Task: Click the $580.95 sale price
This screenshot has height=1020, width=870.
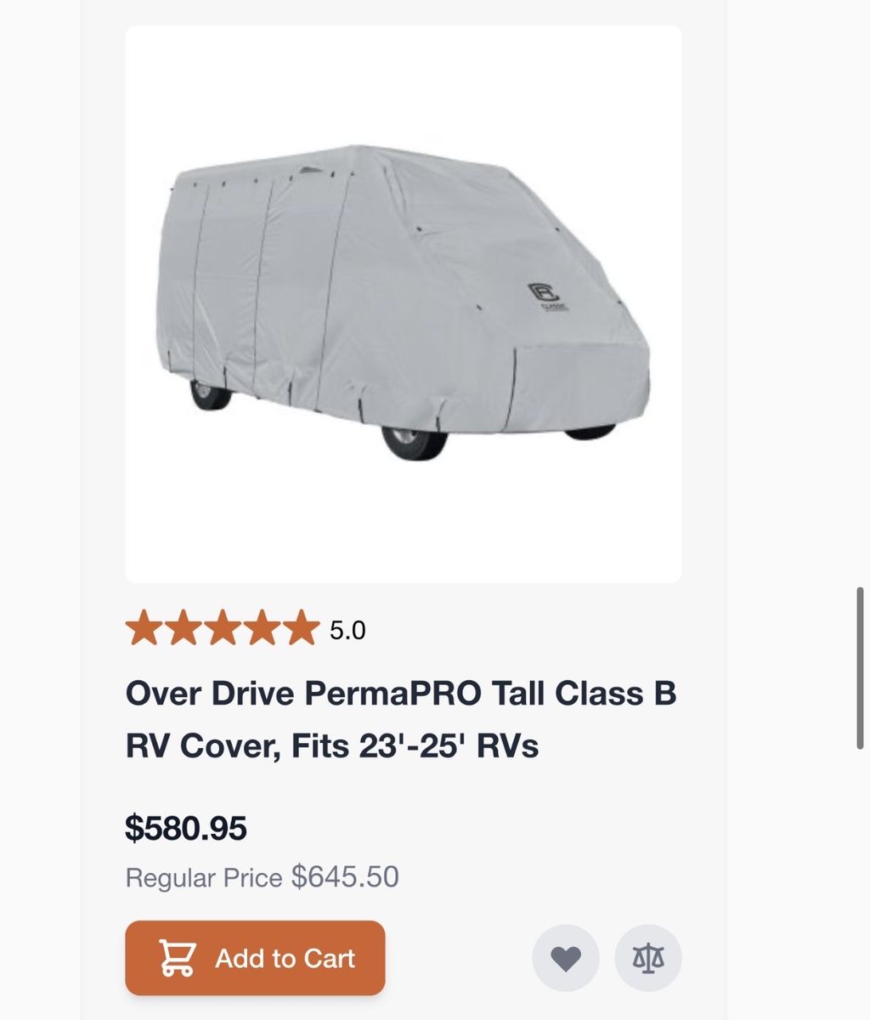Action: click(x=186, y=828)
